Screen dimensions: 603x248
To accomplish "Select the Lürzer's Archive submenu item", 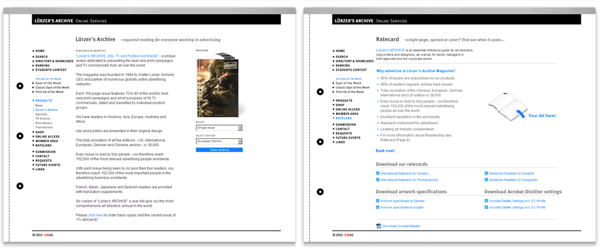I will 46,110.
